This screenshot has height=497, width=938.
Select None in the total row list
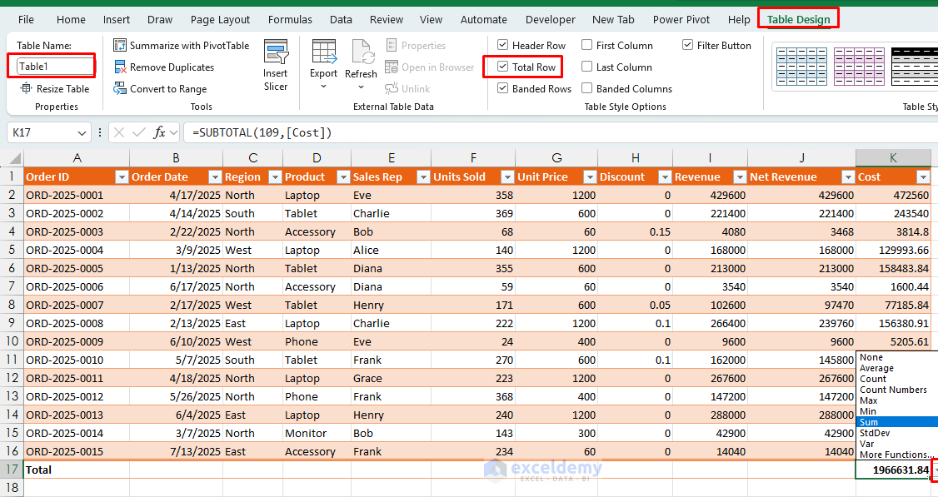click(x=871, y=357)
